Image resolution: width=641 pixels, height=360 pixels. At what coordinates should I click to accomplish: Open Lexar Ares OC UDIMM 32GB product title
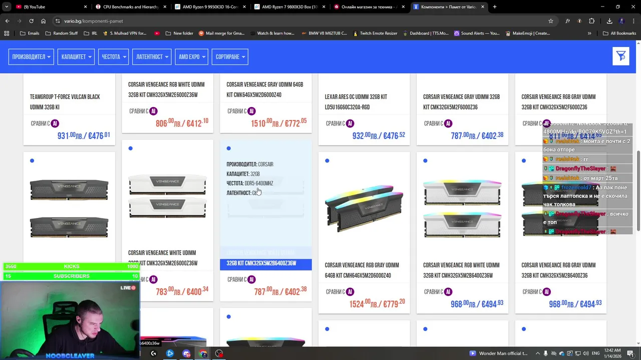[x=356, y=102]
